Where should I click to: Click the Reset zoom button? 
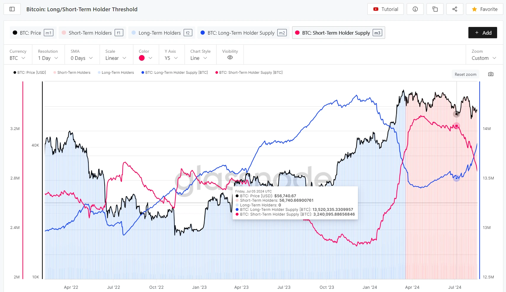(x=465, y=74)
